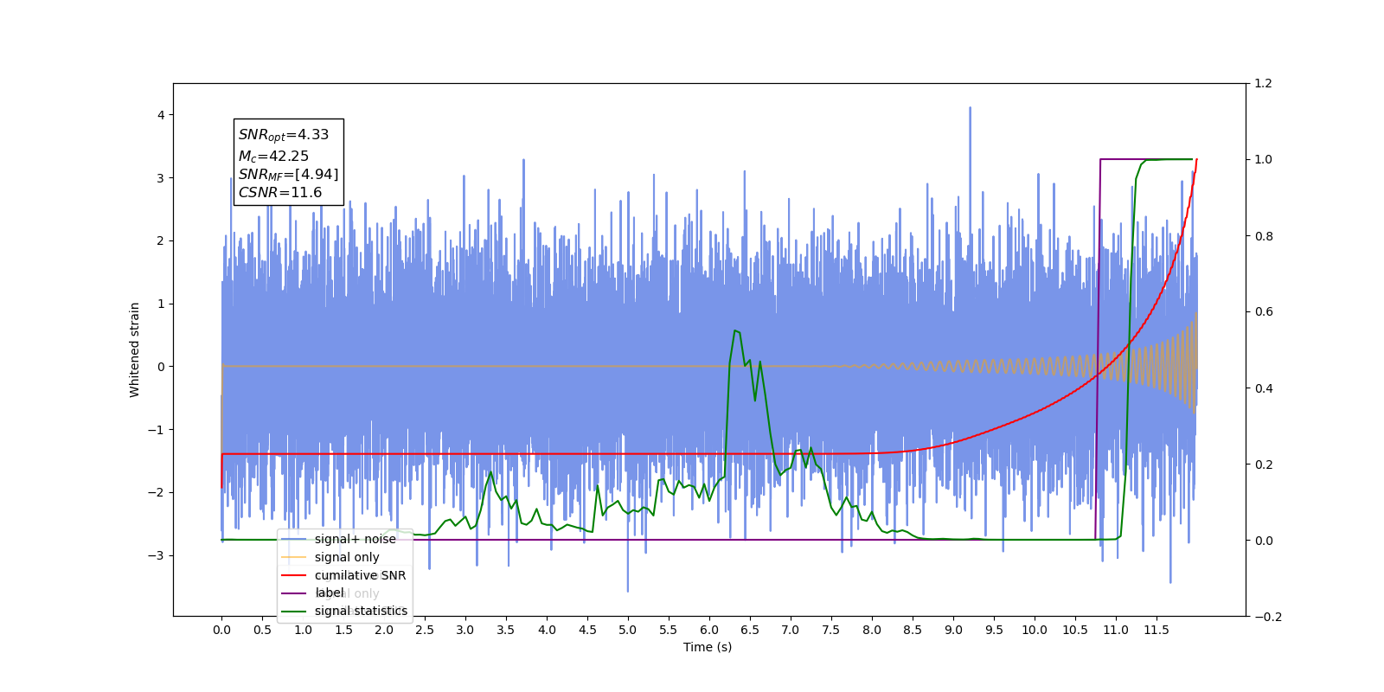Screen dimensions: 1384x692
Task: Click the right y-axis tick label 1.2
Action: tap(1264, 84)
